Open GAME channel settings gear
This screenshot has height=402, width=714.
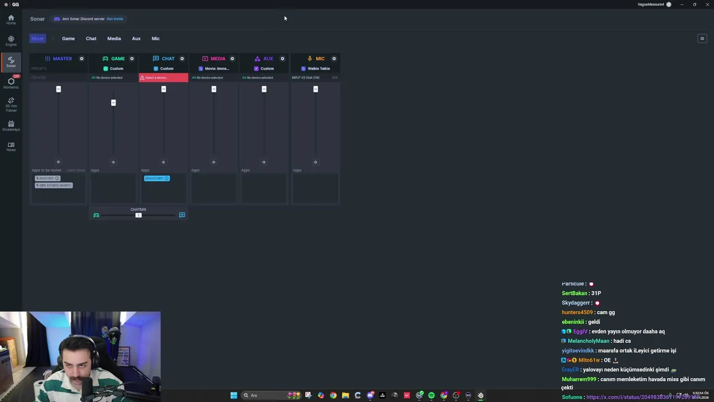tap(132, 59)
